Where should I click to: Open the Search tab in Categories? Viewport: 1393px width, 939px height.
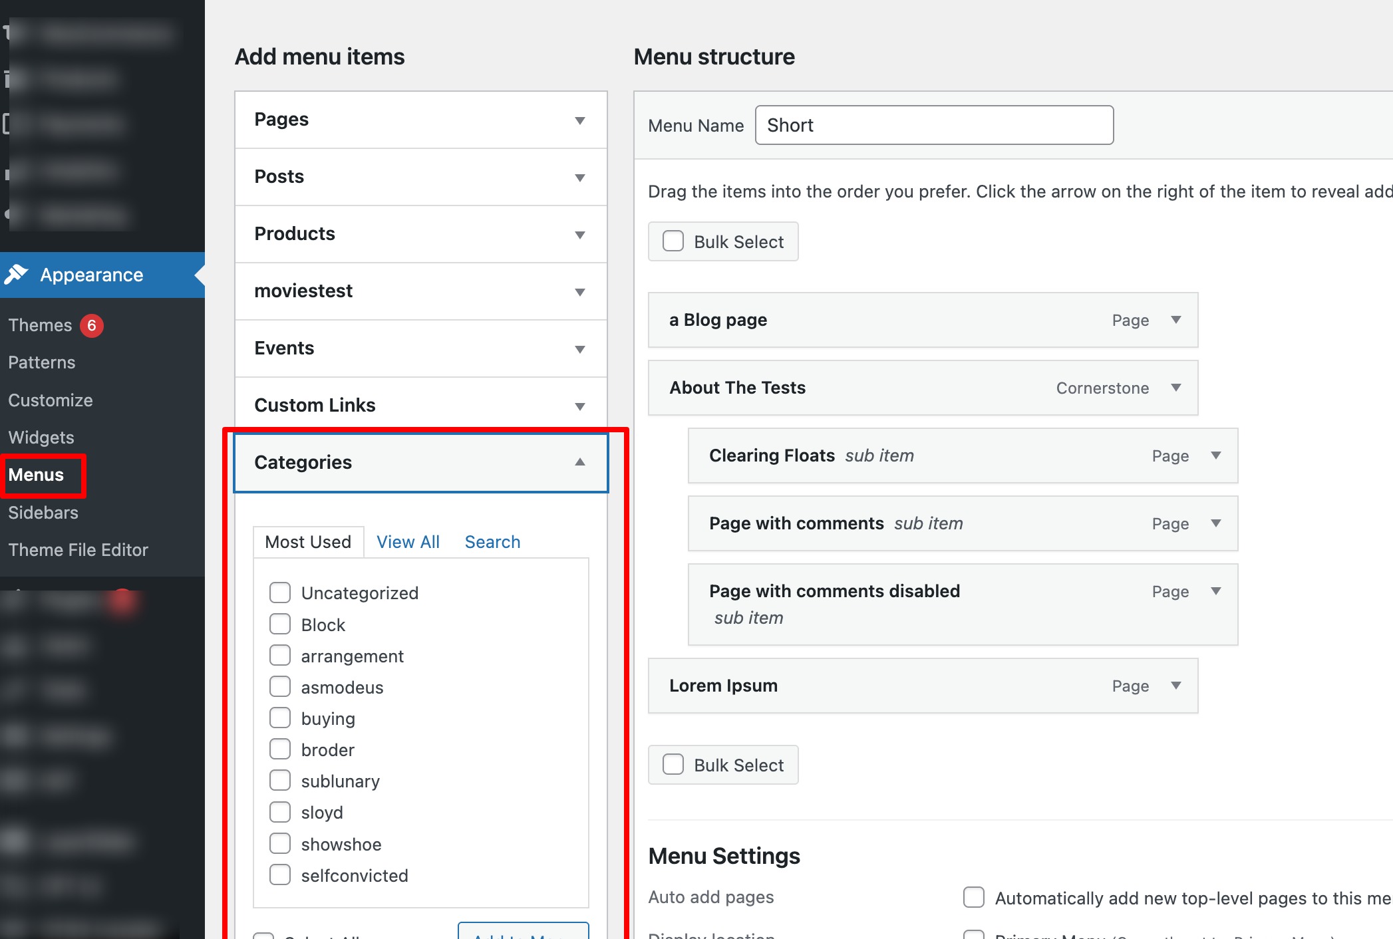coord(492,542)
